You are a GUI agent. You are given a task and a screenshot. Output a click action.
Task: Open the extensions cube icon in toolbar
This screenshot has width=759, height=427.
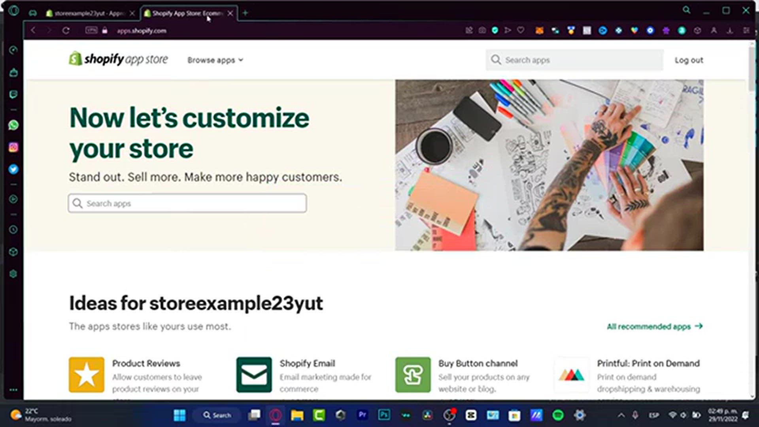point(698,30)
